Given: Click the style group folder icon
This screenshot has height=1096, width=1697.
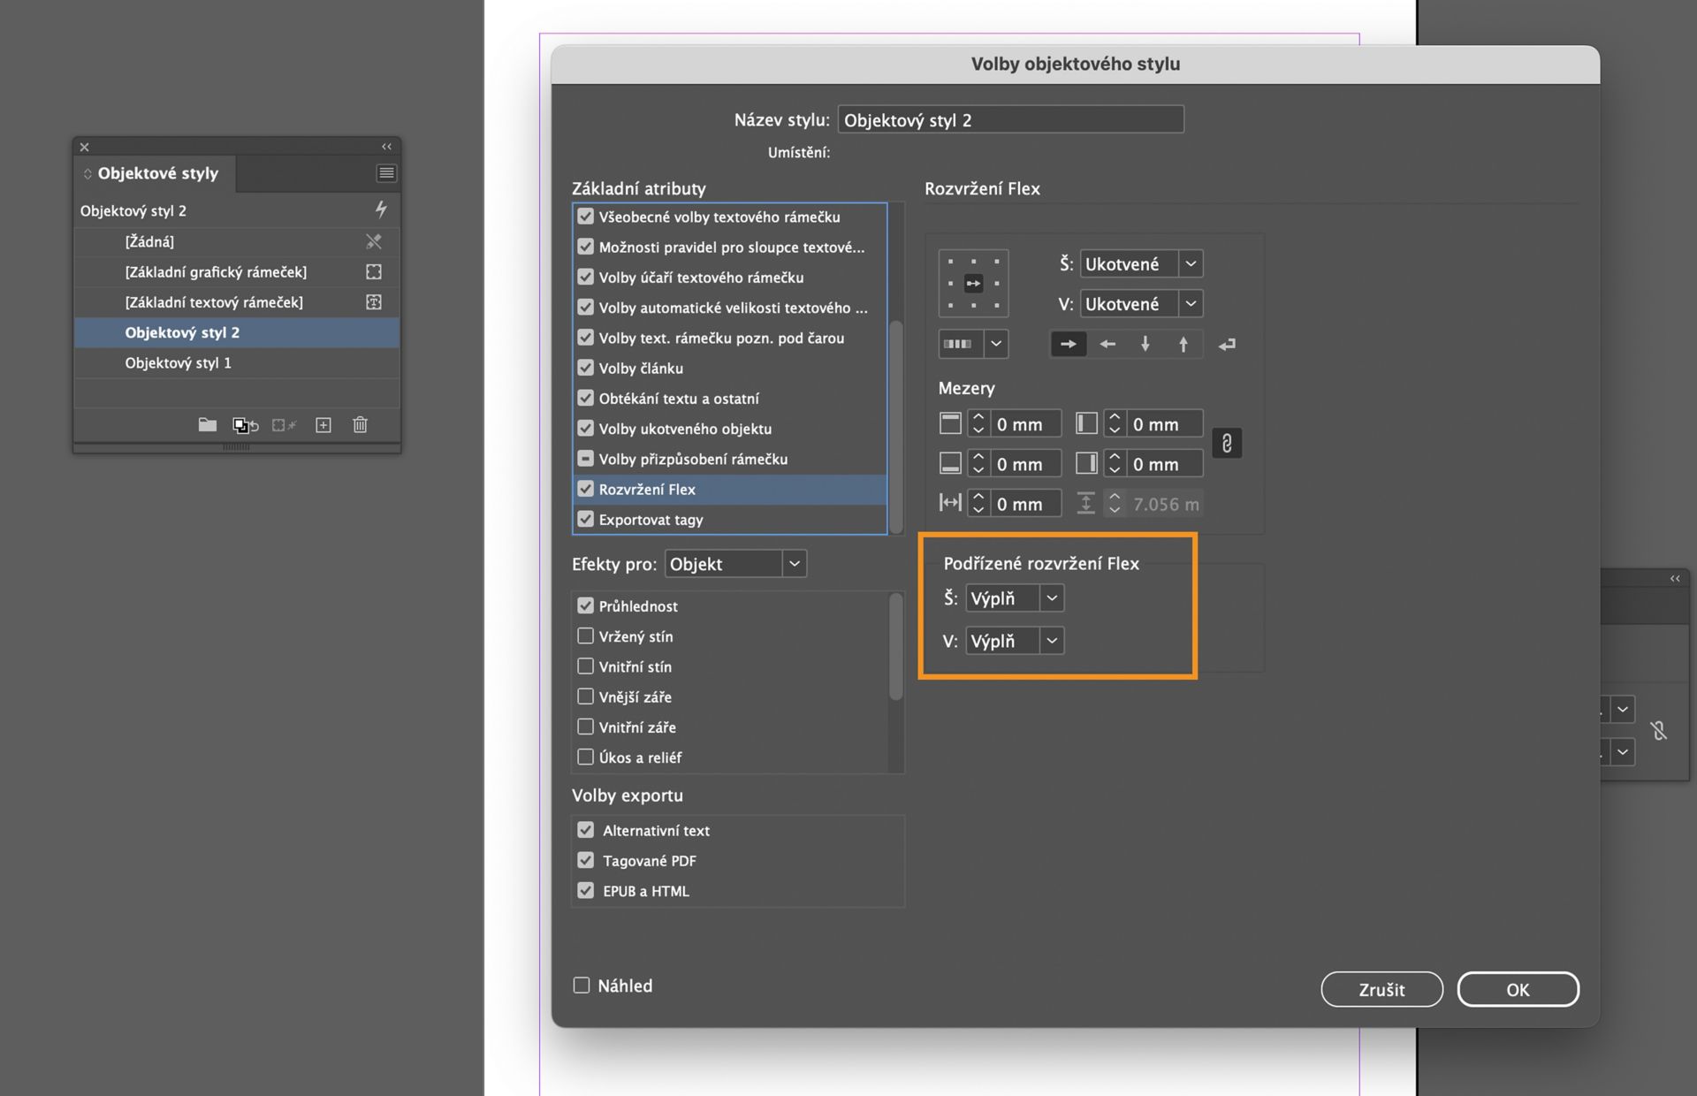Looking at the screenshot, I should click(207, 425).
